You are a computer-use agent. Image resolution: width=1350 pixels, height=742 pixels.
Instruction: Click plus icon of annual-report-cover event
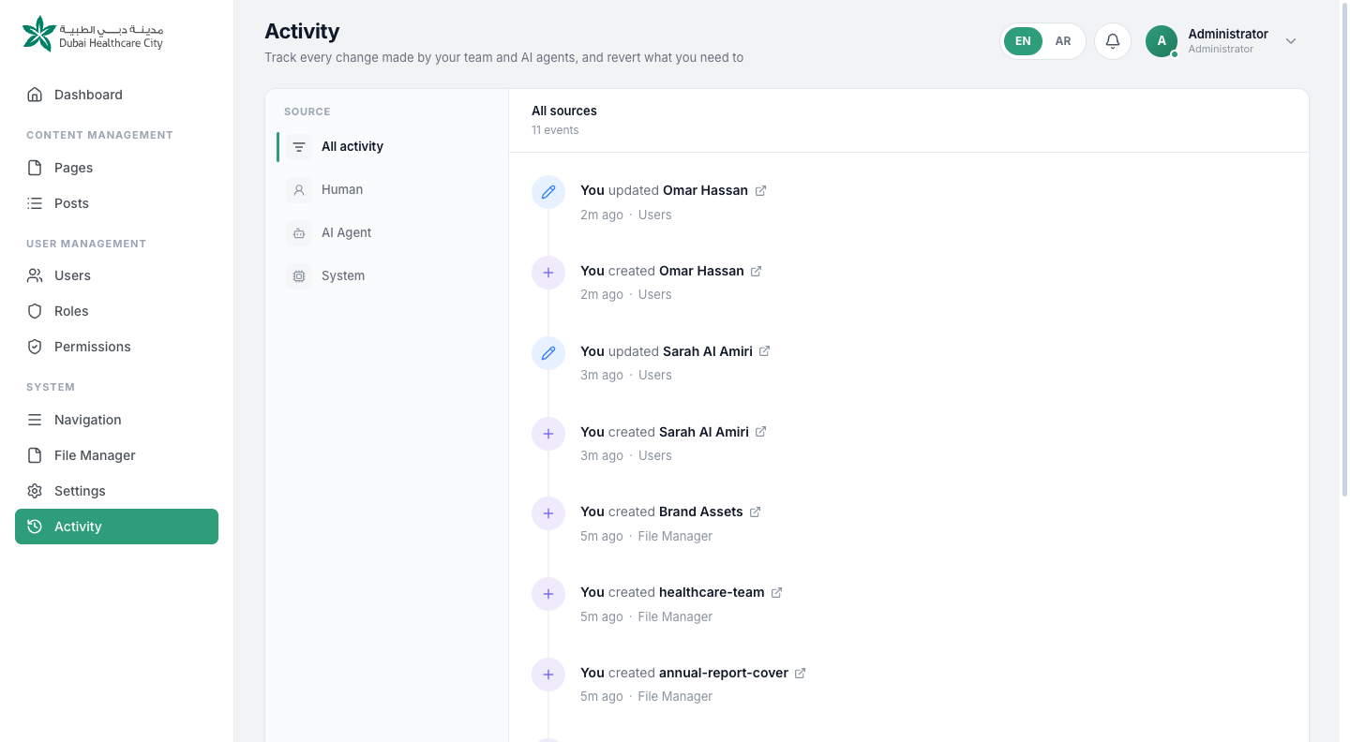point(548,675)
